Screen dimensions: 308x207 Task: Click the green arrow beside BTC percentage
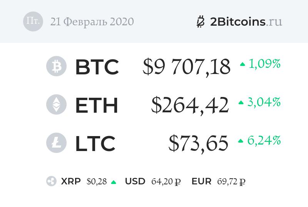point(242,64)
